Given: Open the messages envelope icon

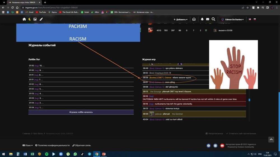Looking at the screenshot, I should (207, 19).
